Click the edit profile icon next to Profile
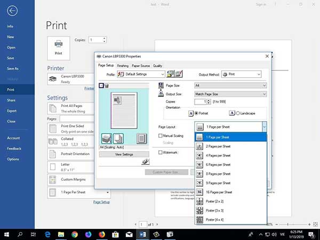This screenshot has width=320, height=240. pyautogui.click(x=179, y=74)
